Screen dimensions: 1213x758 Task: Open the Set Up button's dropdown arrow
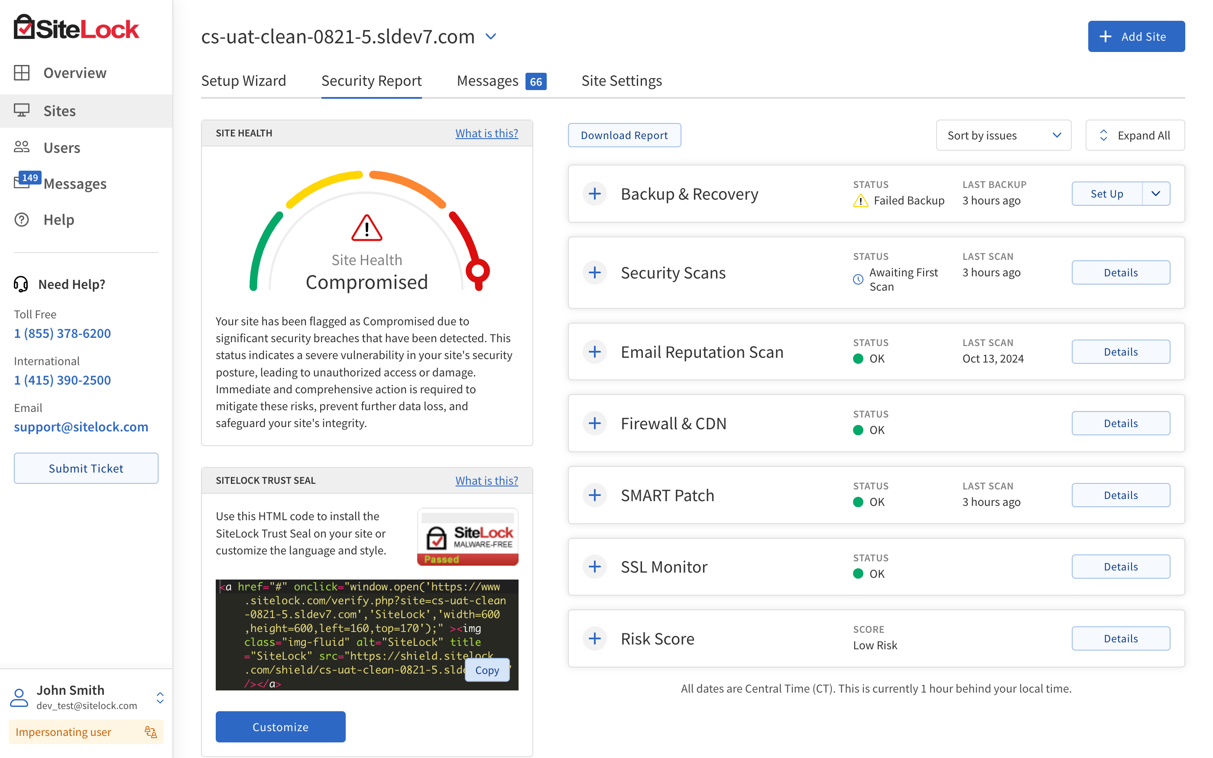click(1156, 194)
